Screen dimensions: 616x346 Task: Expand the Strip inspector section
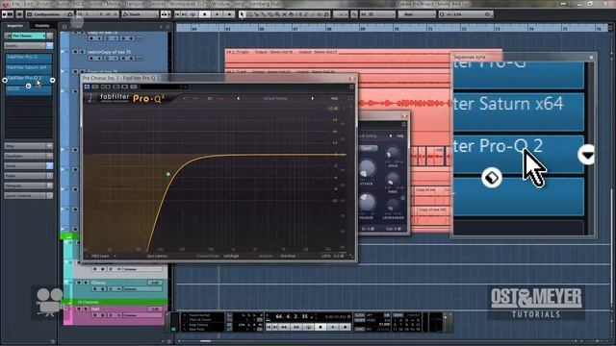[28, 146]
